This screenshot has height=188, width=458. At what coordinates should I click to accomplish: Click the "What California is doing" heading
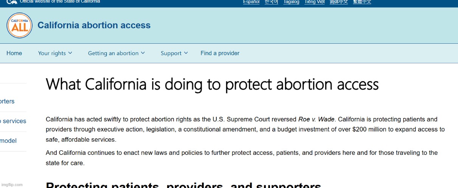pyautogui.click(x=212, y=84)
